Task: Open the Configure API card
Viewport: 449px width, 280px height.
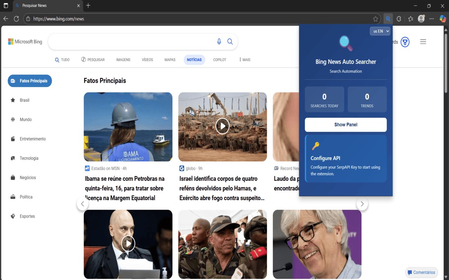Action: pyautogui.click(x=346, y=159)
